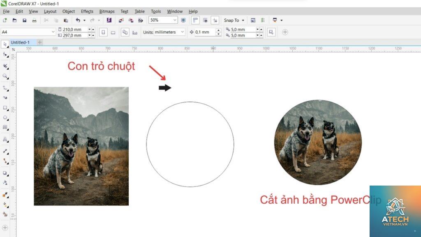Select the Zoom magnifier tool
Image resolution: width=421 pixels, height=237 pixels.
(5, 76)
